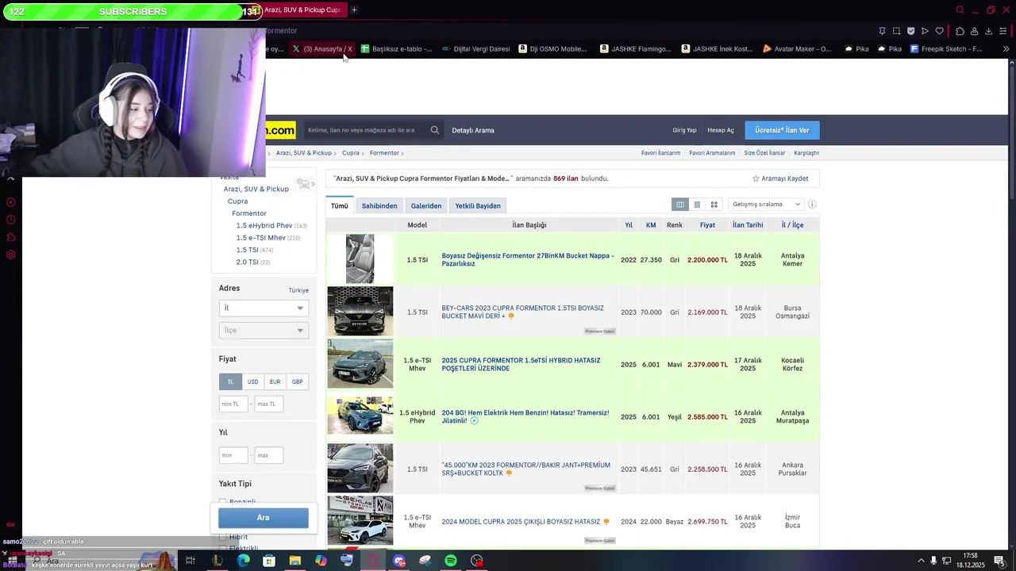Switch to the Galeriden tab

click(426, 206)
